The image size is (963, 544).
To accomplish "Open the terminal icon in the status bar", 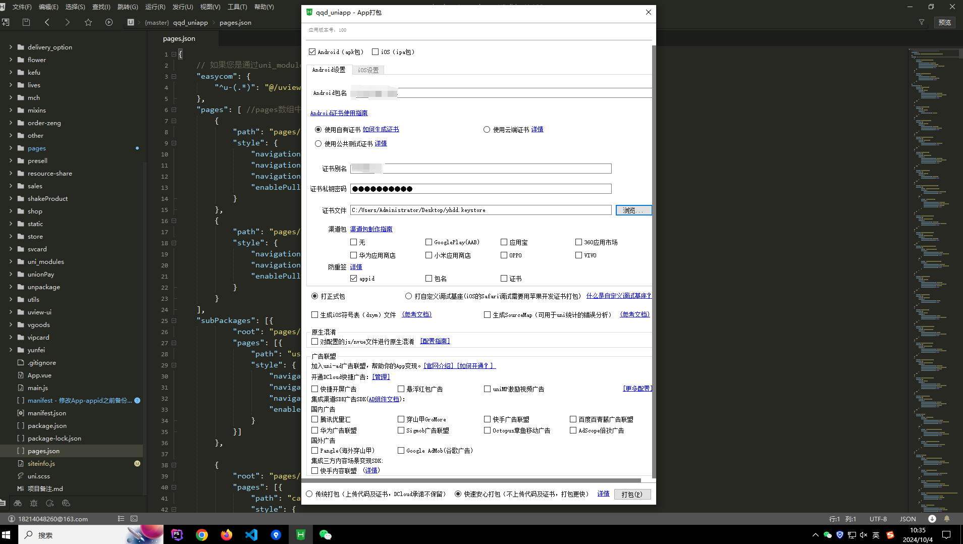I will point(134,518).
